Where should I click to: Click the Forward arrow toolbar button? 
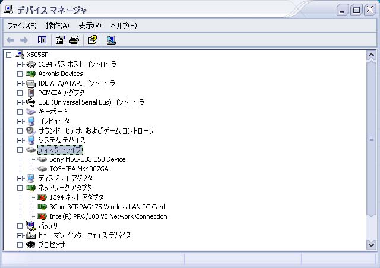tap(24, 40)
